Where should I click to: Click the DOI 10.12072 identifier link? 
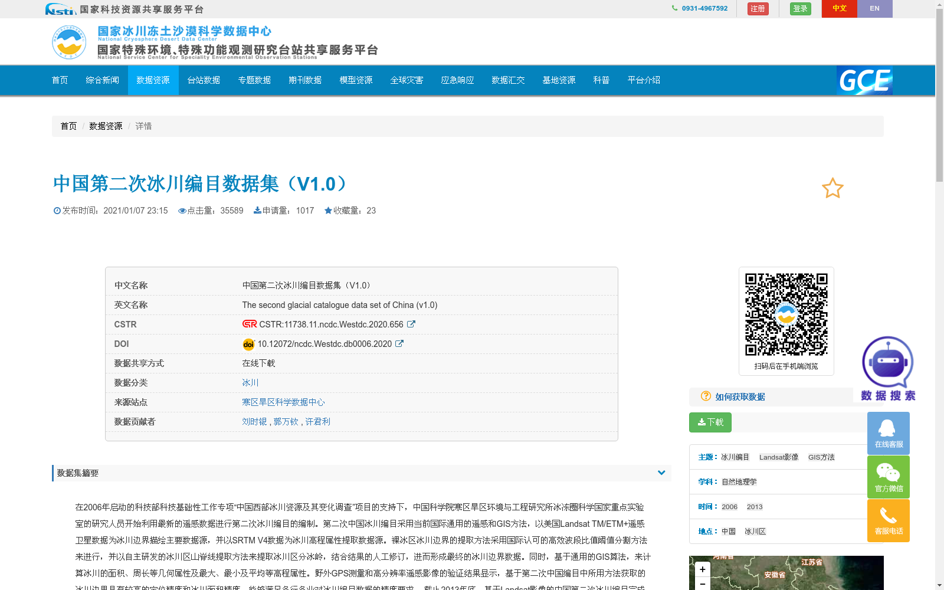325,344
